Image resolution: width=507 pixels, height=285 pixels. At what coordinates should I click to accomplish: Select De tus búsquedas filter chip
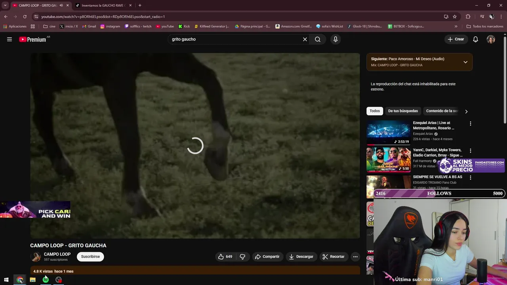403,111
